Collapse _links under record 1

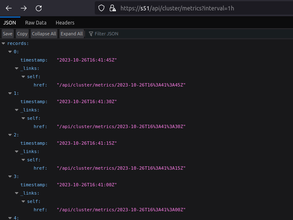pyautogui.click(x=17, y=110)
